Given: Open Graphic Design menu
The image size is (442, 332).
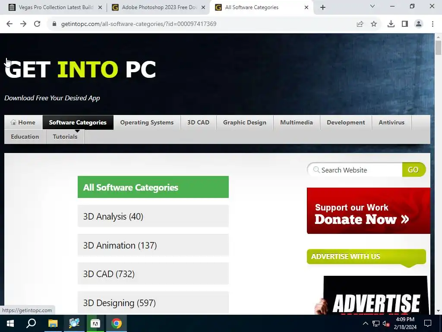Looking at the screenshot, I should click(x=245, y=122).
